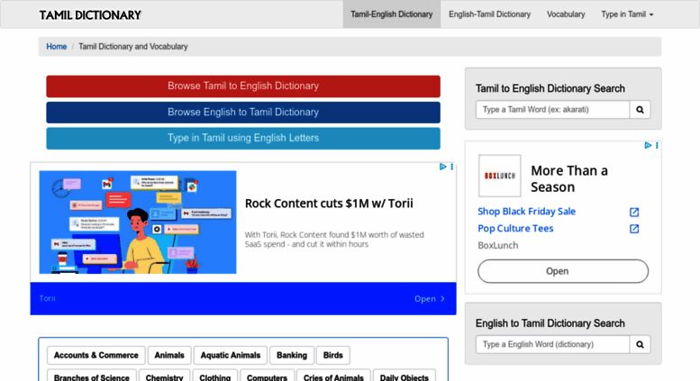Click Browse Tamil to English Dictionary button
This screenshot has width=700, height=381.
pos(243,86)
